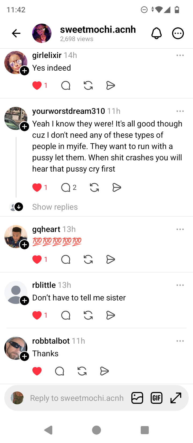The height and width of the screenshot is (443, 193).
Task: Open the header more options circle
Action: 178,33
